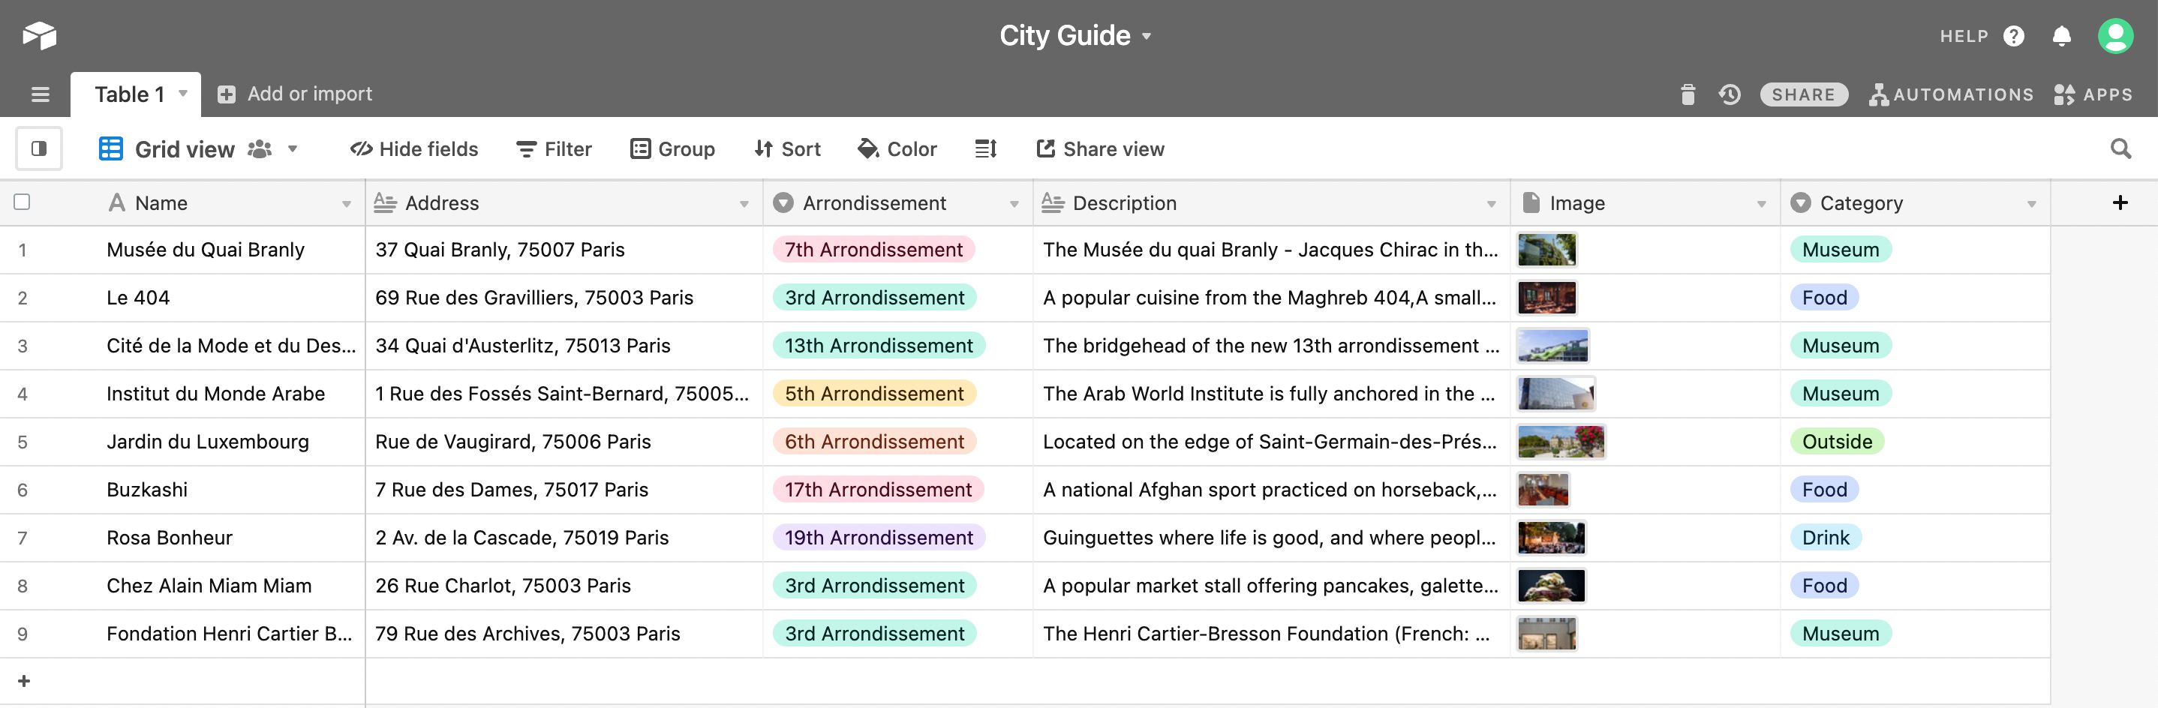Click the trash icon in the toolbar
The image size is (2158, 708).
1688,94
